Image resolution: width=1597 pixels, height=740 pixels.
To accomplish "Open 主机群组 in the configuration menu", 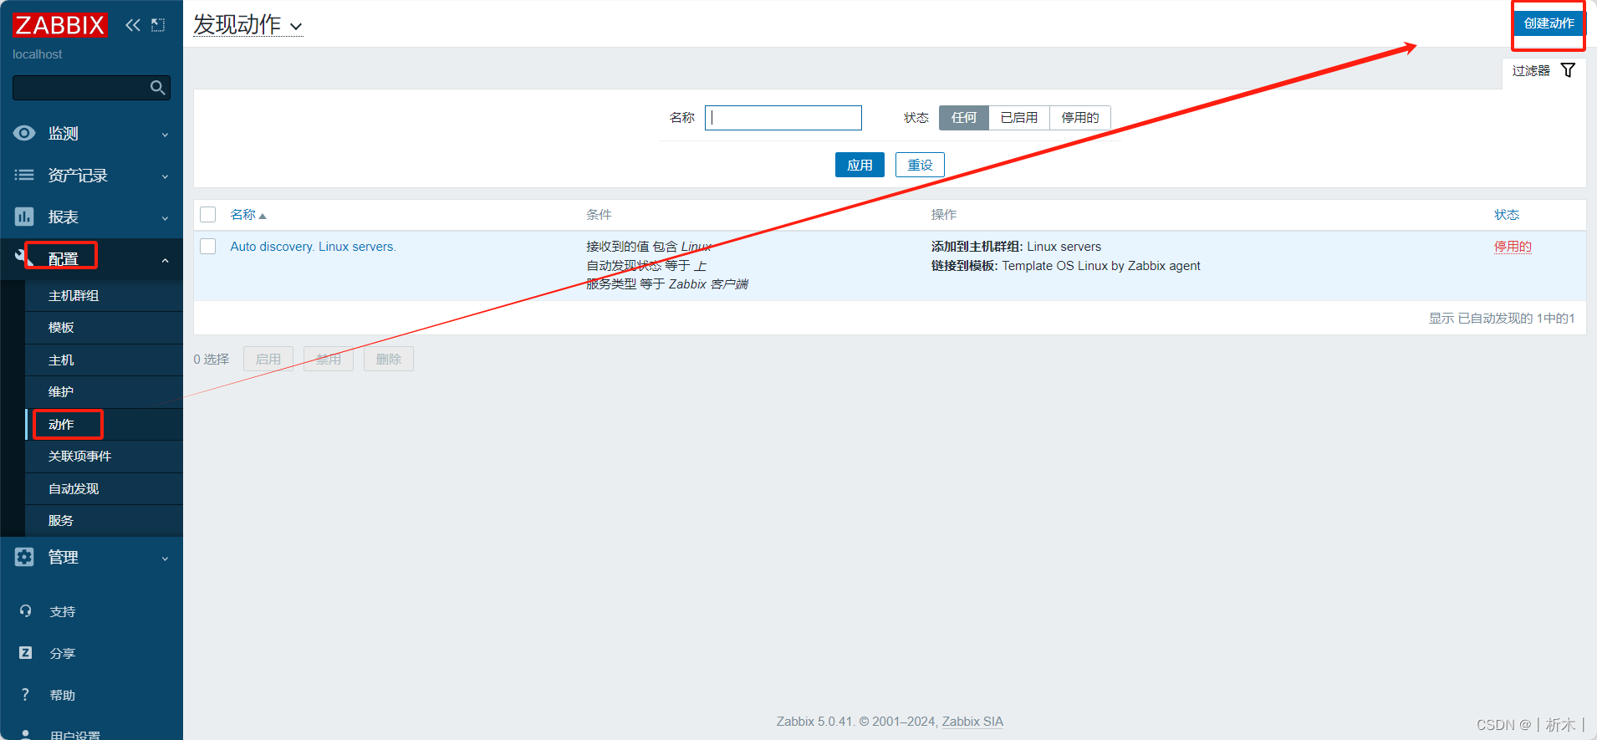I will point(104,296).
